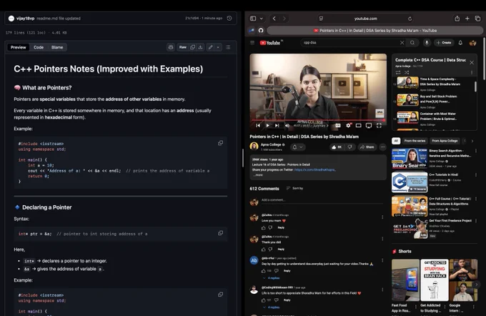Click Share button under video
The width and height of the screenshot is (486, 316).
coord(367,147)
